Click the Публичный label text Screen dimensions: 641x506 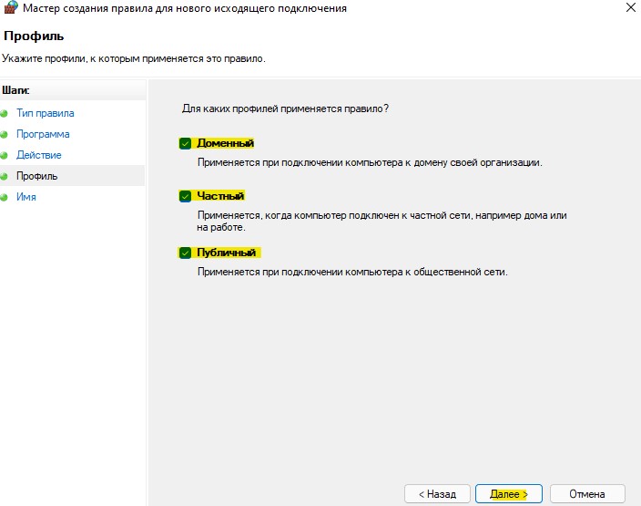[227, 253]
